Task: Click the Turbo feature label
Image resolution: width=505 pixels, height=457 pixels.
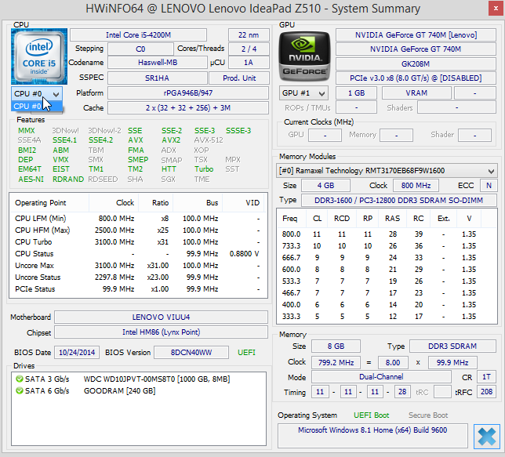Action: coord(204,169)
